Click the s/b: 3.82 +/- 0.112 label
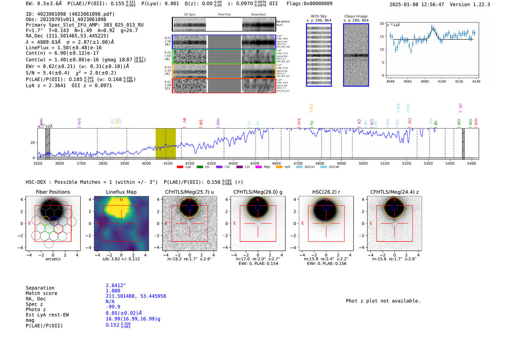Image resolution: width=516 pixels, height=351 pixels. click(121, 259)
